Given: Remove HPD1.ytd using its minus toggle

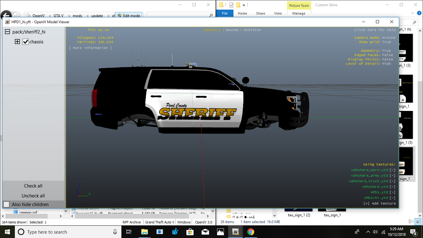Looking at the screenshot, I should pyautogui.click(x=392, y=192).
